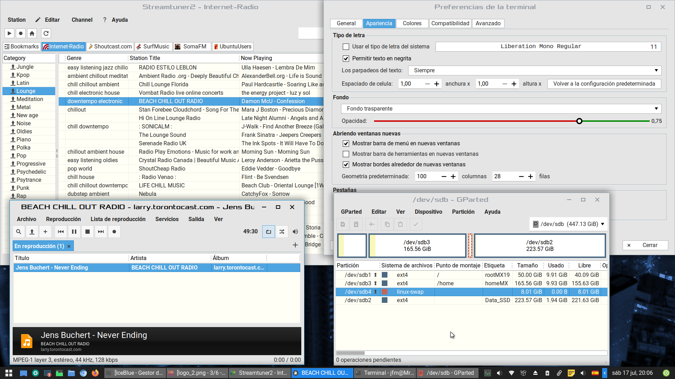Image resolution: width=675 pixels, height=379 pixels.
Task: Click the Cerrar button in terminal preferences
Action: pos(645,245)
